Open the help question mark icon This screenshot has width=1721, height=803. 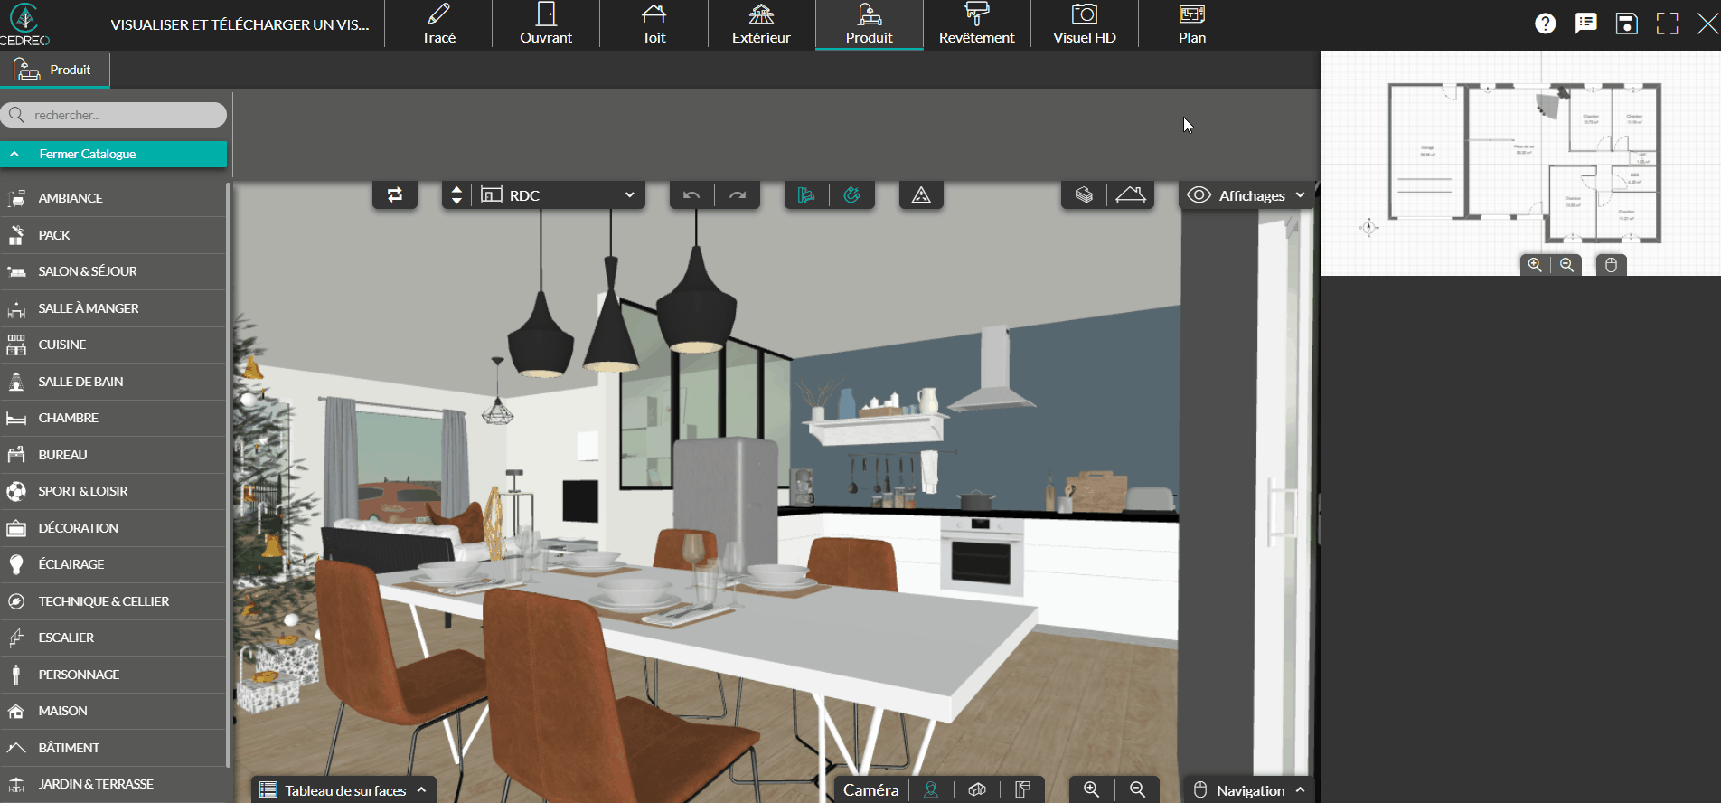(1545, 24)
